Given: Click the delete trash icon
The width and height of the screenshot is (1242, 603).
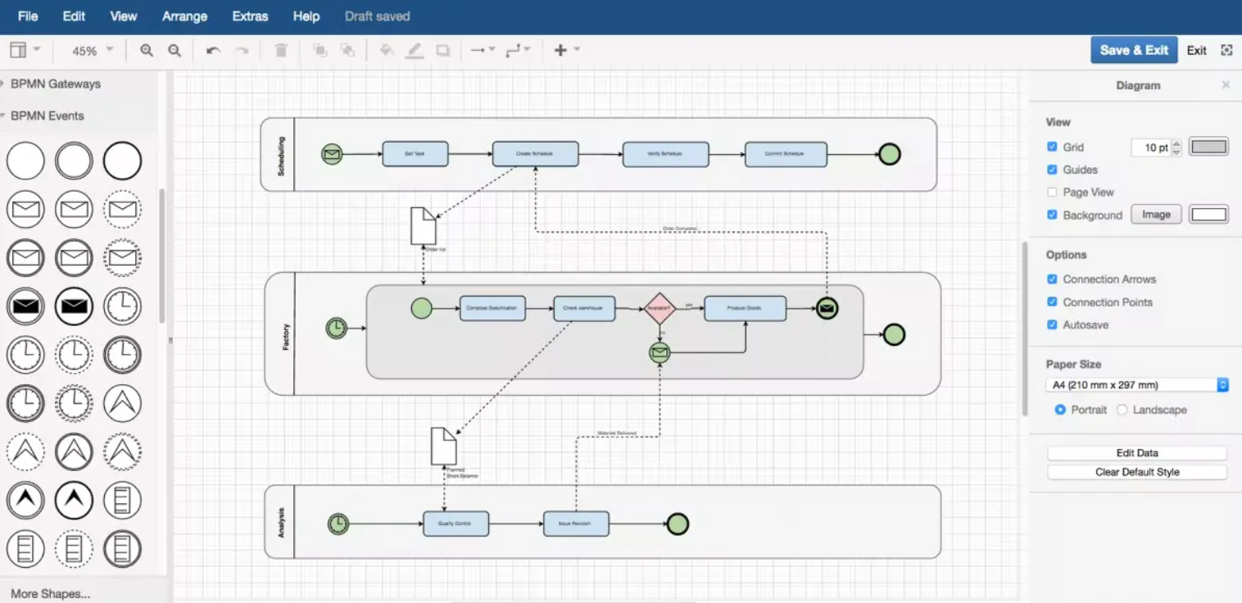Looking at the screenshot, I should tap(281, 51).
